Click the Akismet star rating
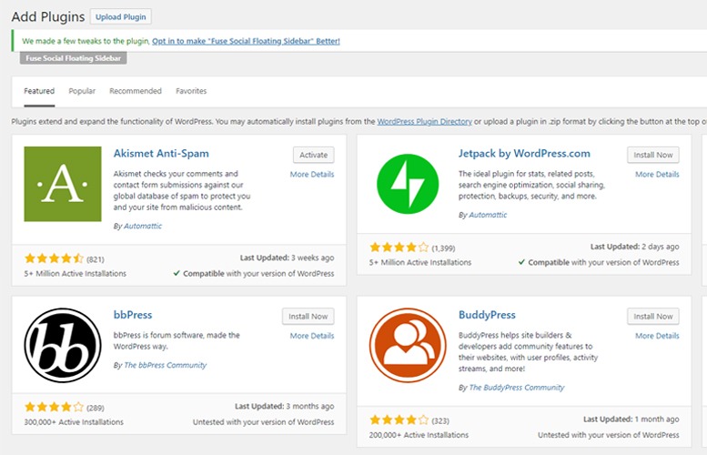707x455 pixels. 54,258
